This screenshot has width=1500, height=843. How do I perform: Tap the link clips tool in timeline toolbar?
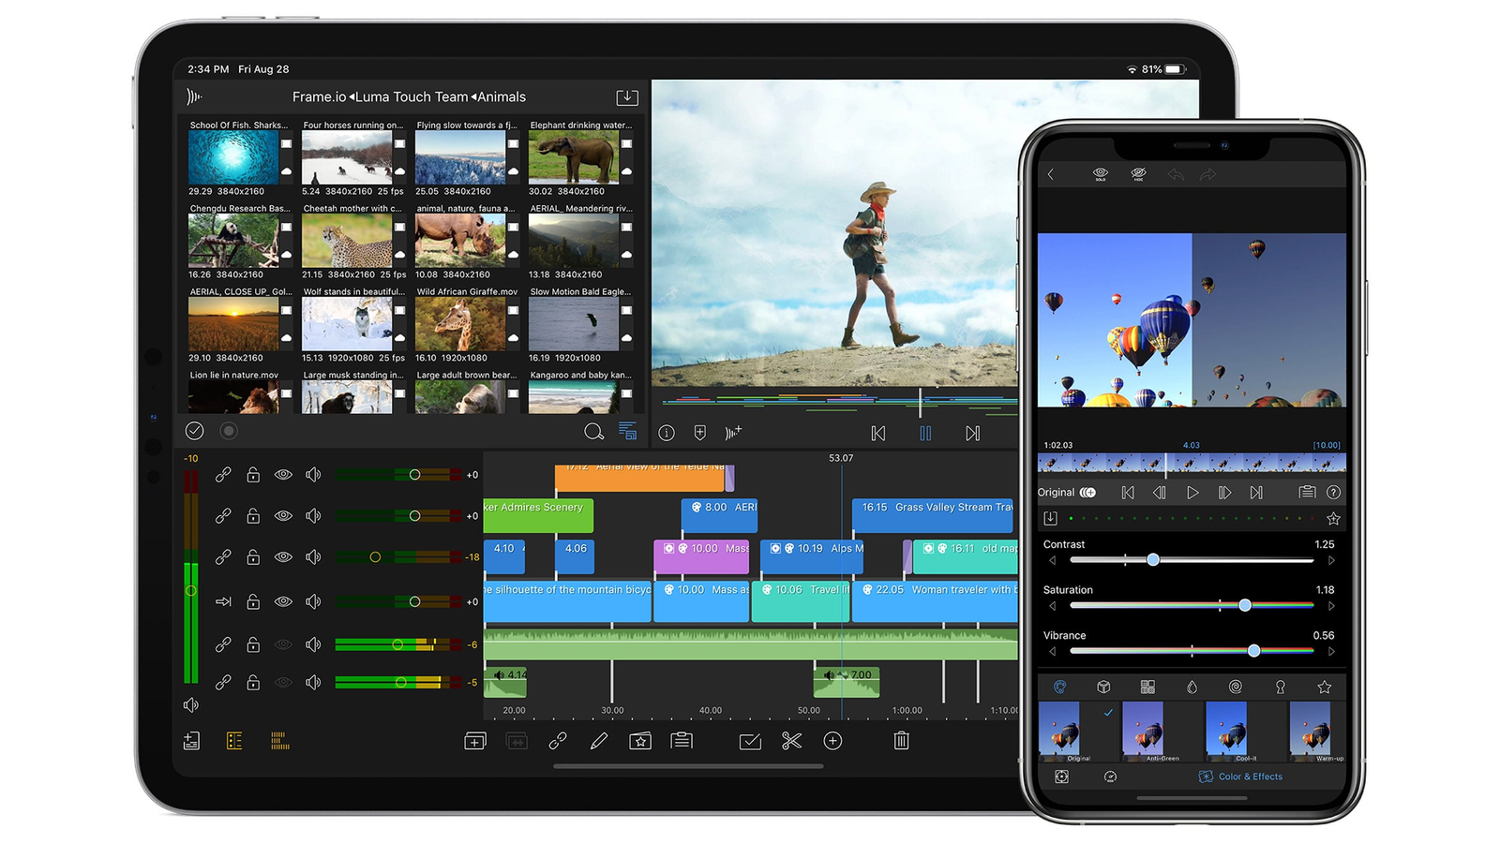click(x=558, y=741)
